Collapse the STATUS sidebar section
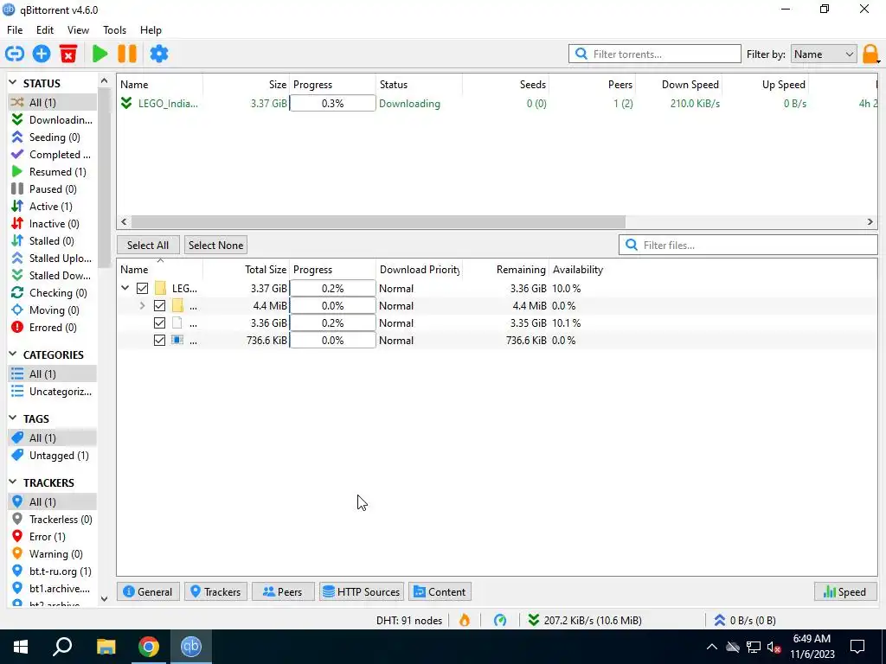 [x=13, y=83]
